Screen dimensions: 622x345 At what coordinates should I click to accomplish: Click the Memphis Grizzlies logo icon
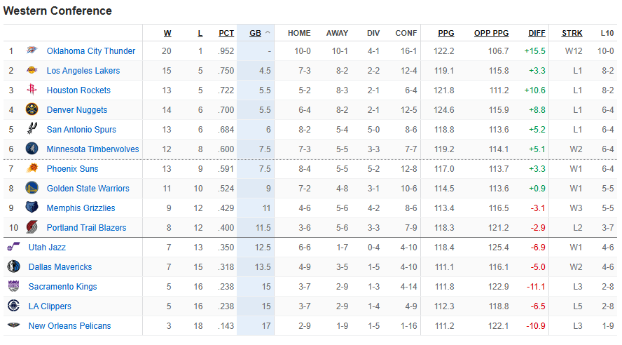[32, 208]
